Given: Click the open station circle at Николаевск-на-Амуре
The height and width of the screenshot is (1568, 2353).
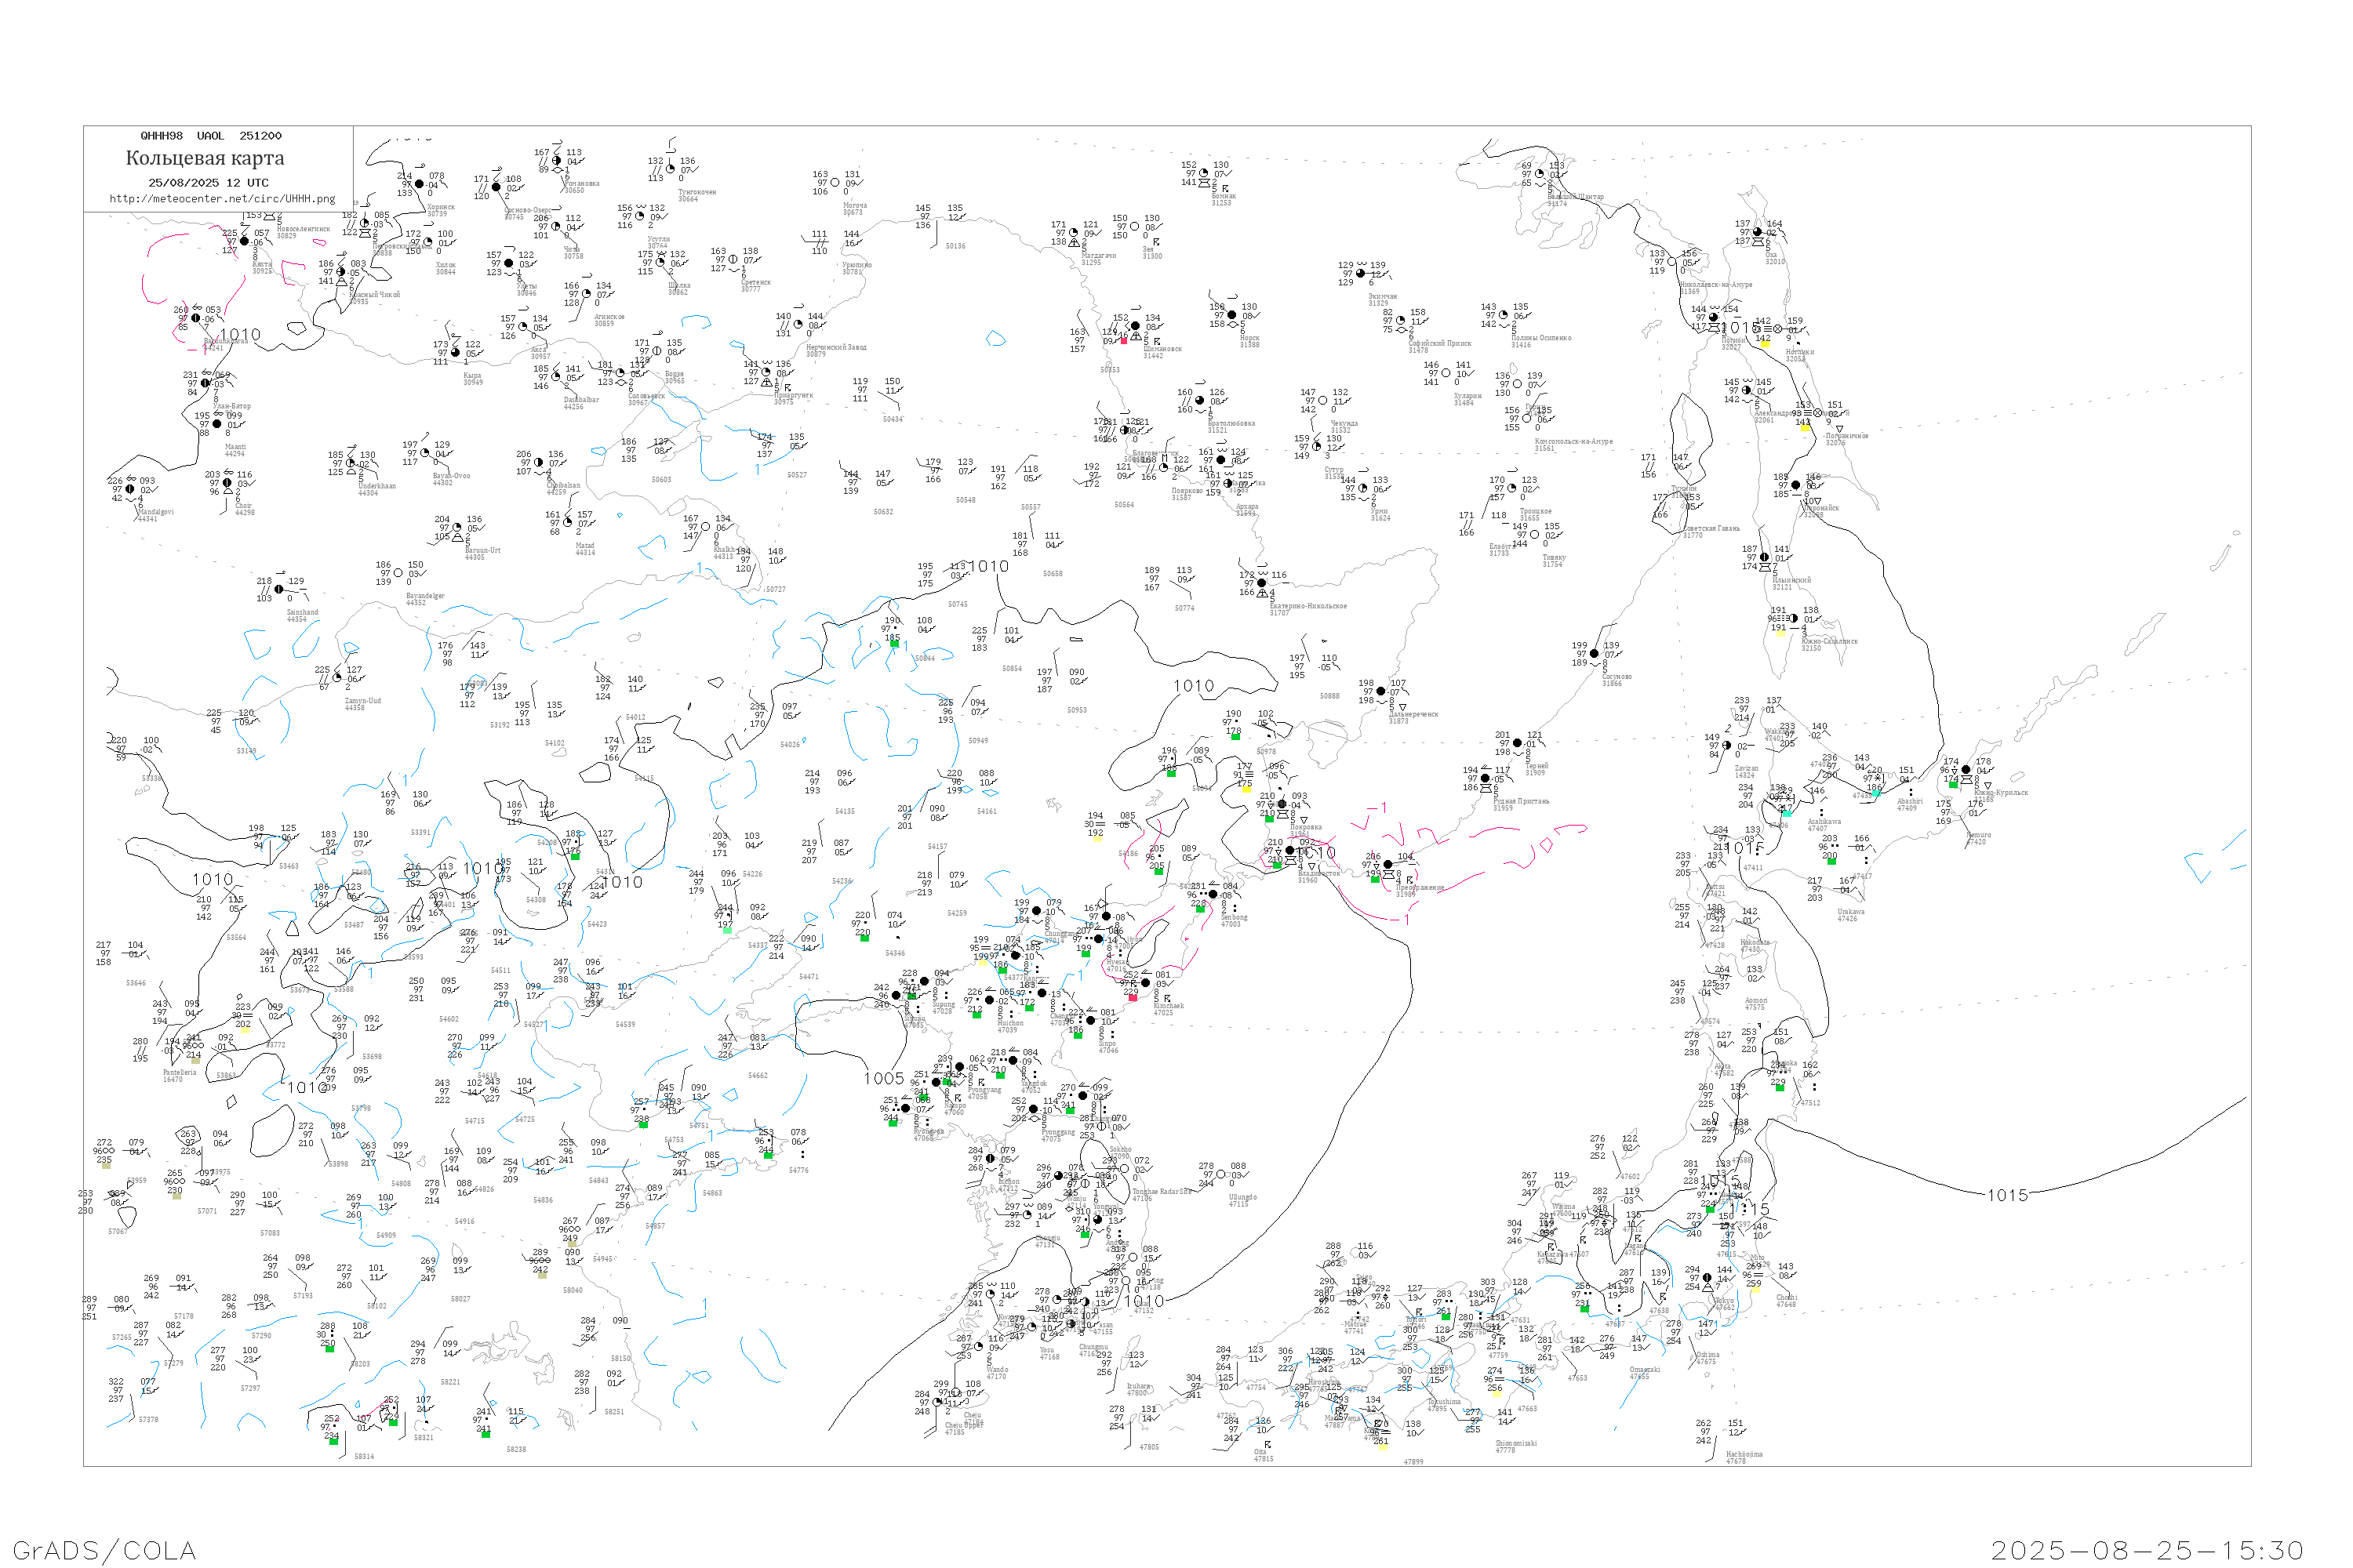Looking at the screenshot, I should [x=1671, y=262].
